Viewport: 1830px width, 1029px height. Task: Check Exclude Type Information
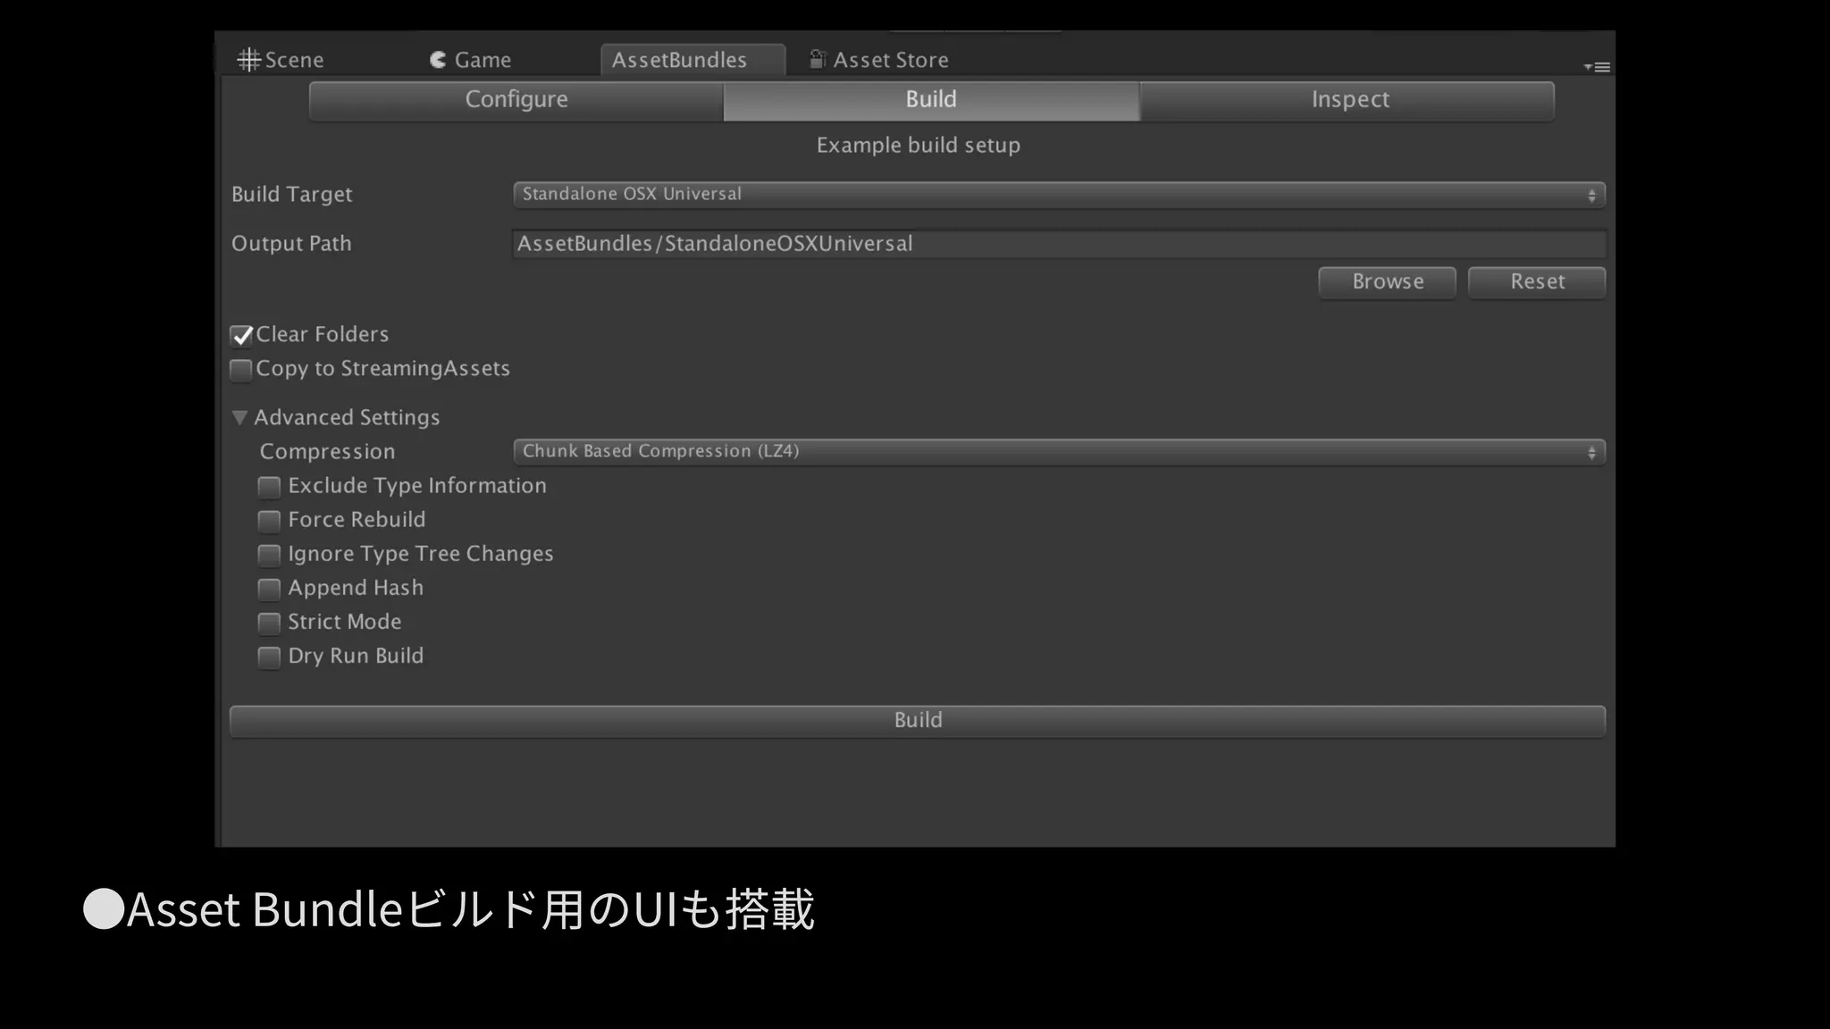(x=269, y=487)
